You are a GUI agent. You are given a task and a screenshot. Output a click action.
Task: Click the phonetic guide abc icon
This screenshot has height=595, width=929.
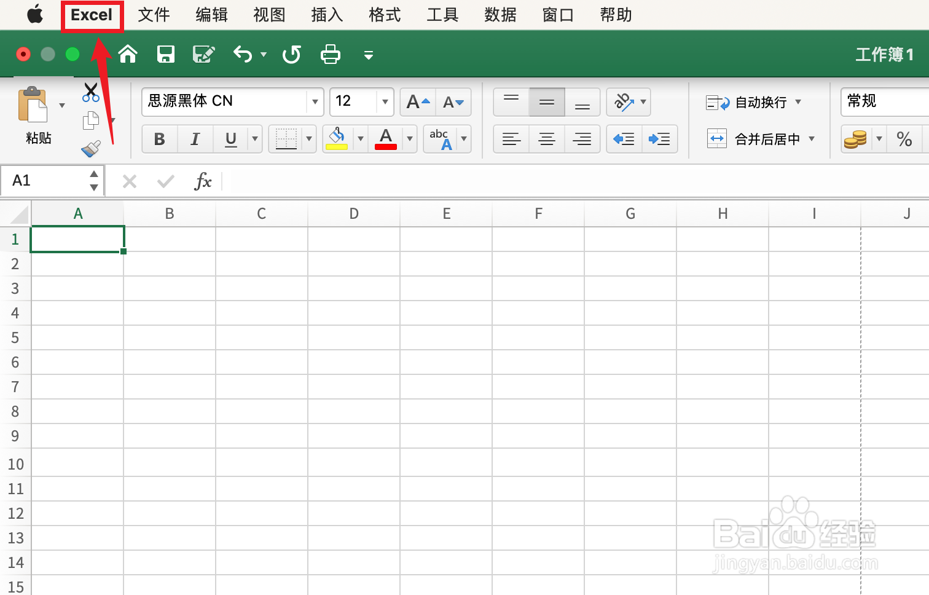(441, 139)
